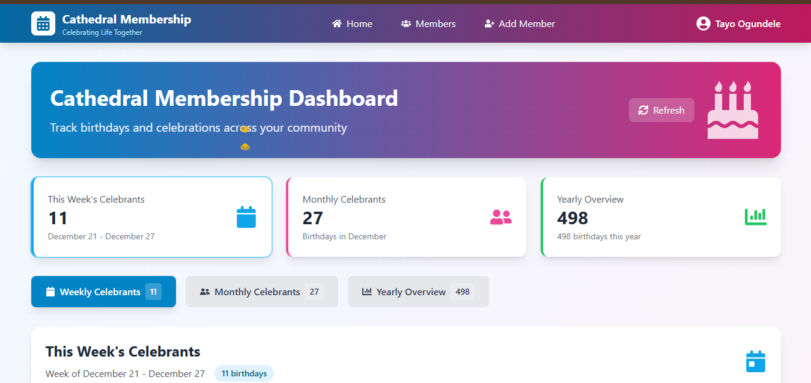Viewport: 811px width, 383px height.
Task: Click the user avatar icon beside Tayo Ogundele
Action: click(x=703, y=23)
